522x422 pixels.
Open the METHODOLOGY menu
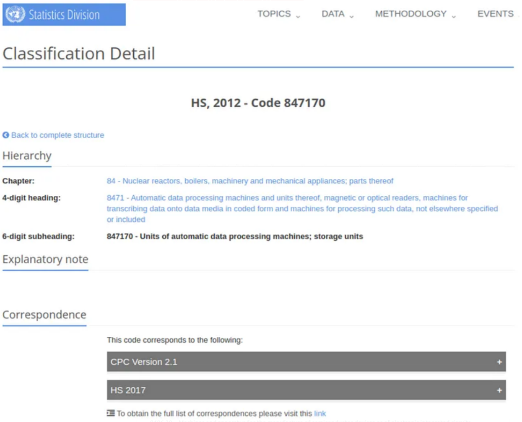tap(411, 14)
